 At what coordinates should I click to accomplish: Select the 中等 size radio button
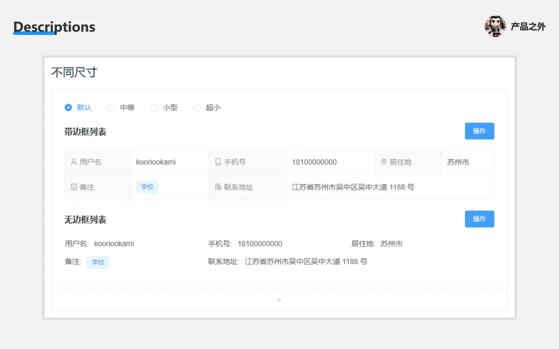[x=111, y=107]
